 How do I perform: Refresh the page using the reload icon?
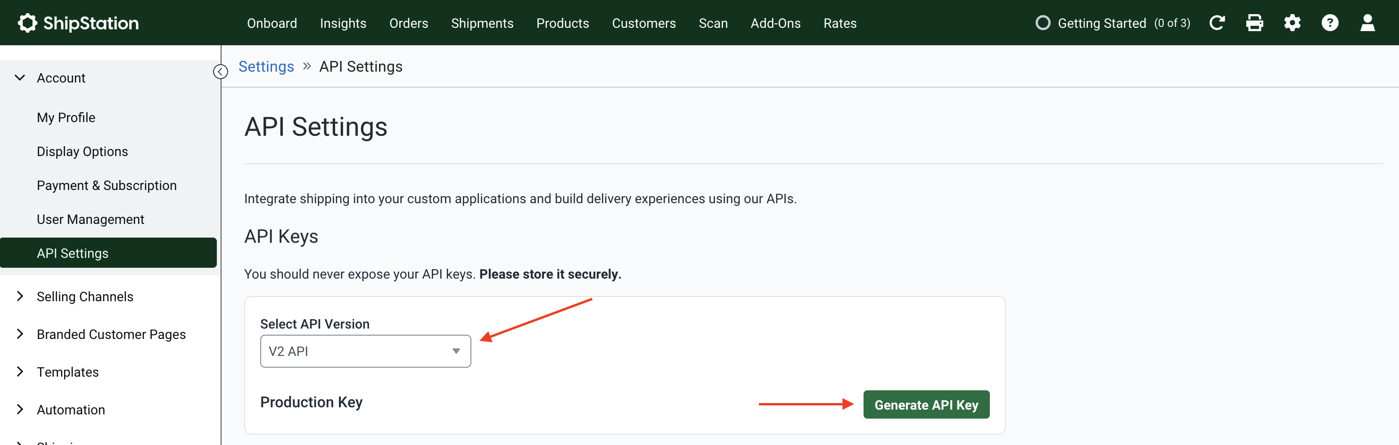[x=1218, y=22]
